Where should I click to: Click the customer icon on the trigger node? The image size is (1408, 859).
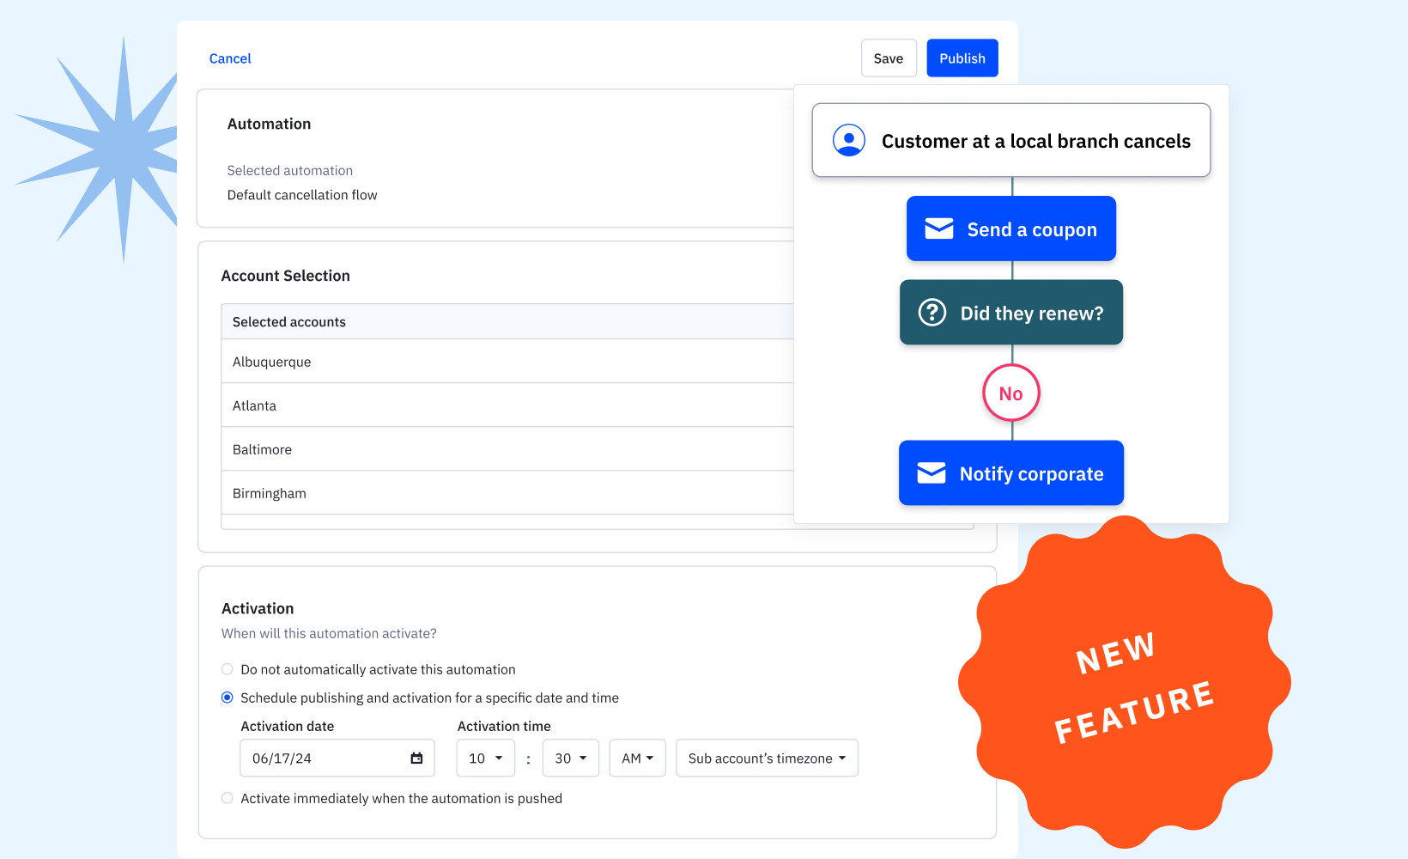click(x=848, y=140)
